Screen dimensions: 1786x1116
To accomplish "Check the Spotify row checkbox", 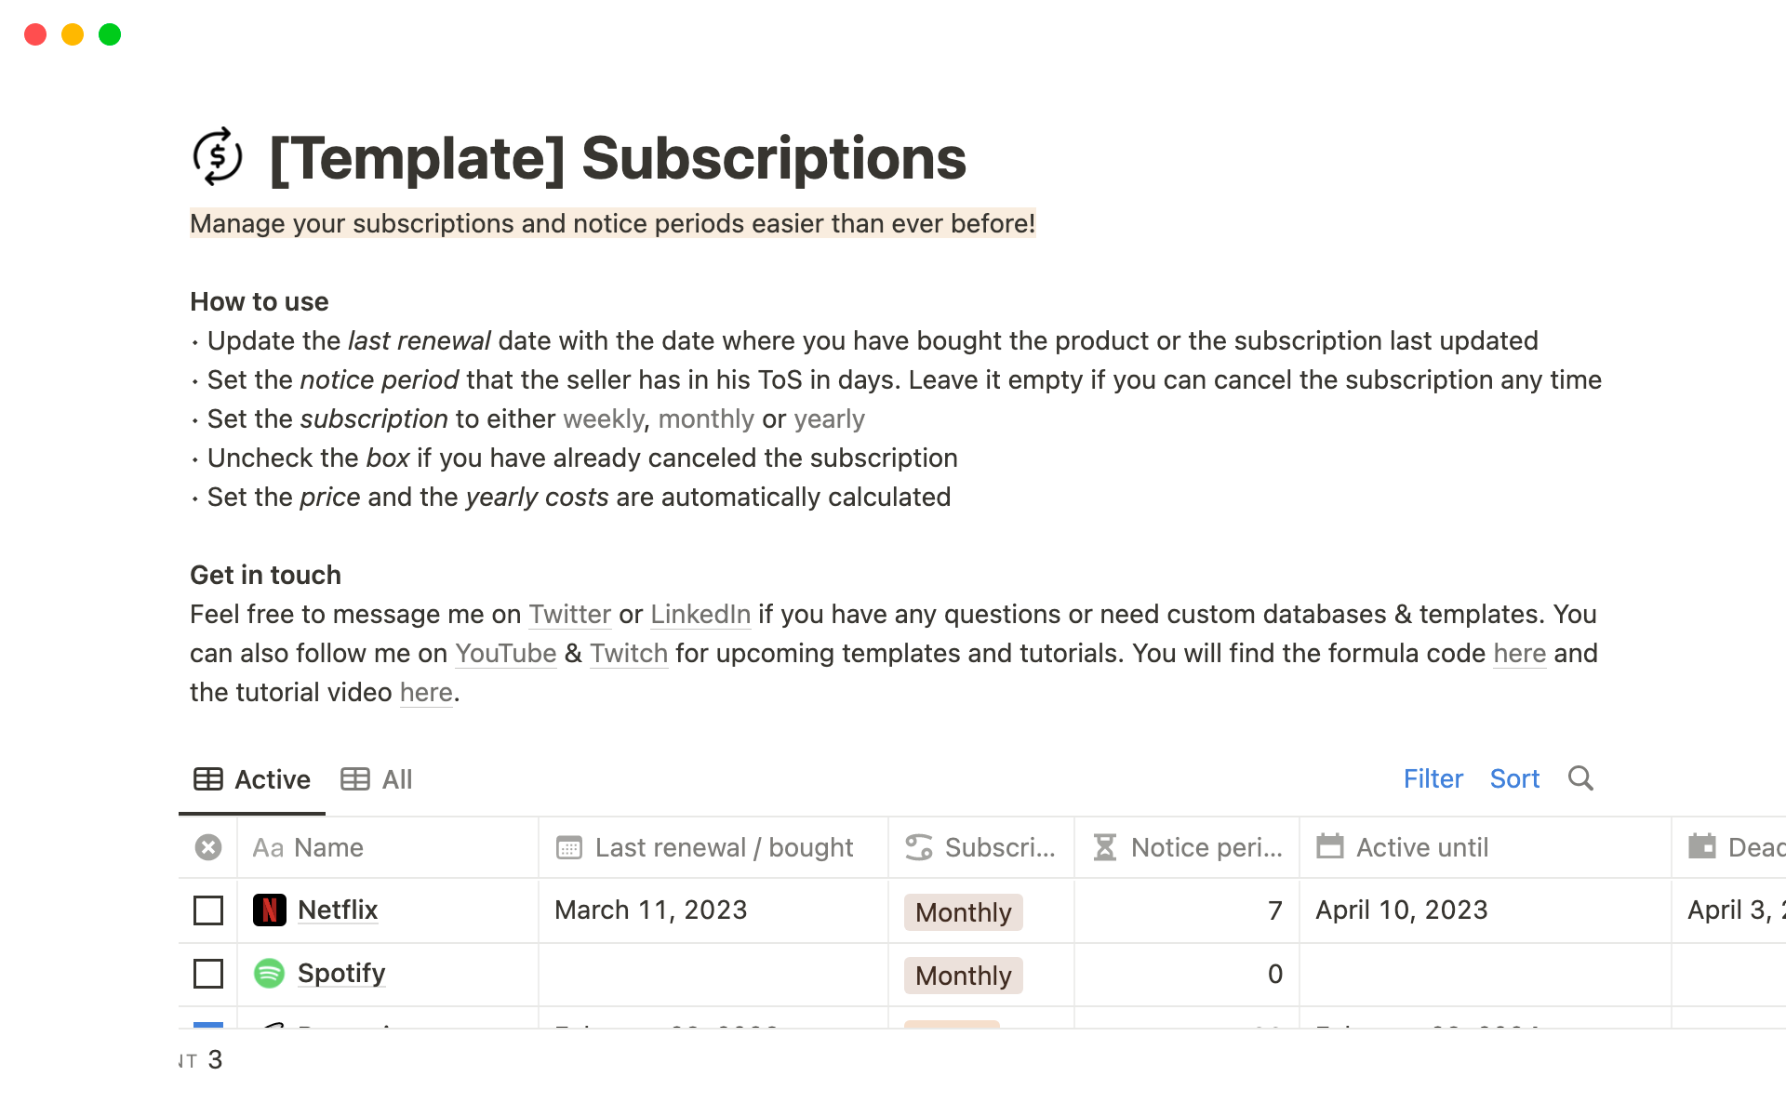I will 207,973.
